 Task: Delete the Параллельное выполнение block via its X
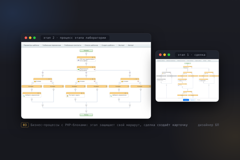coord(94,67)
